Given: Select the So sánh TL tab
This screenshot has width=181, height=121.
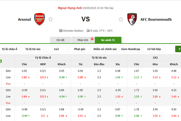Looking at the screenshot, I should (x=108, y=40).
